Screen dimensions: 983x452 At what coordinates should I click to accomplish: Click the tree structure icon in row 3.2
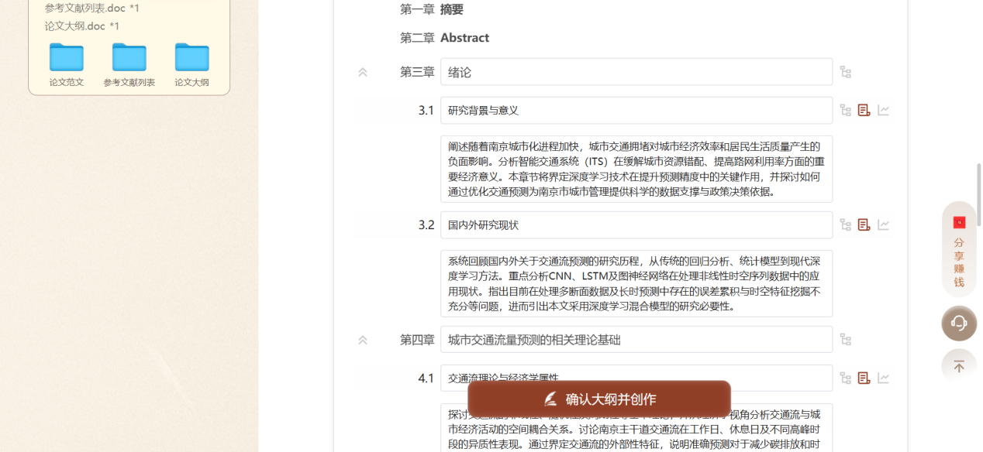point(846,225)
